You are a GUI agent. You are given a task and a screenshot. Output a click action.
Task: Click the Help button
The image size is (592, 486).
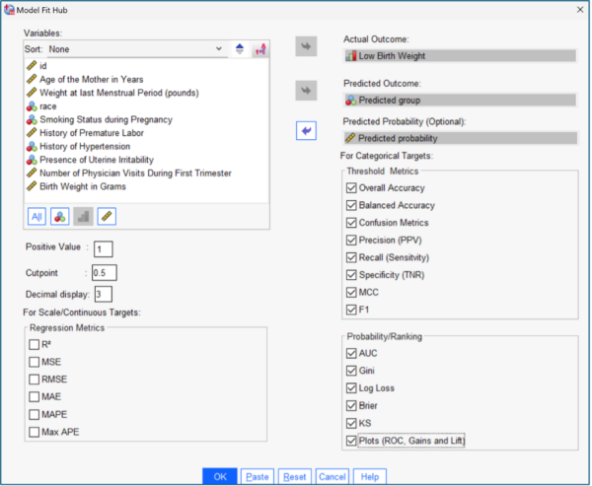tap(370, 476)
